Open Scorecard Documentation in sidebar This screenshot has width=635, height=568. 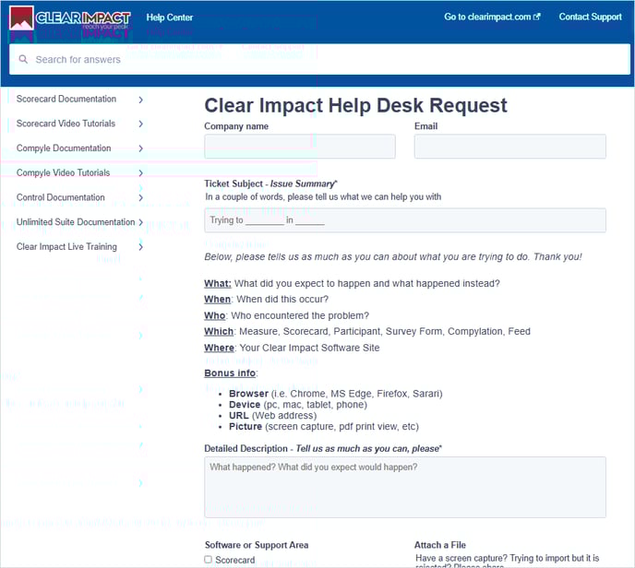tap(66, 99)
